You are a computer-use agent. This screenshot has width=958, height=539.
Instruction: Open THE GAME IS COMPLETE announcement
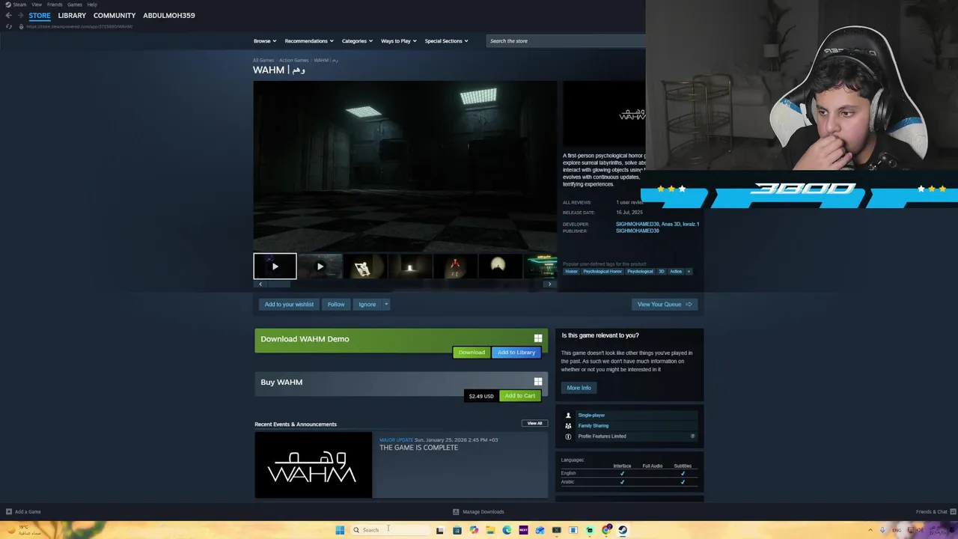click(x=418, y=448)
